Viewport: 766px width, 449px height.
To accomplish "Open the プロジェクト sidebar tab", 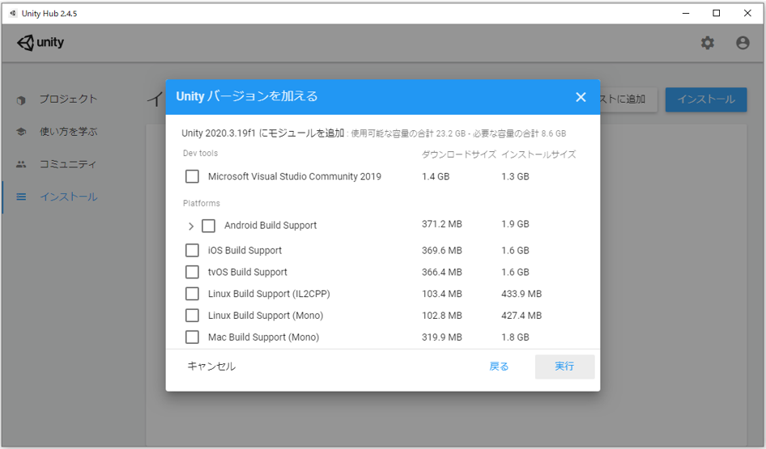I will click(68, 100).
